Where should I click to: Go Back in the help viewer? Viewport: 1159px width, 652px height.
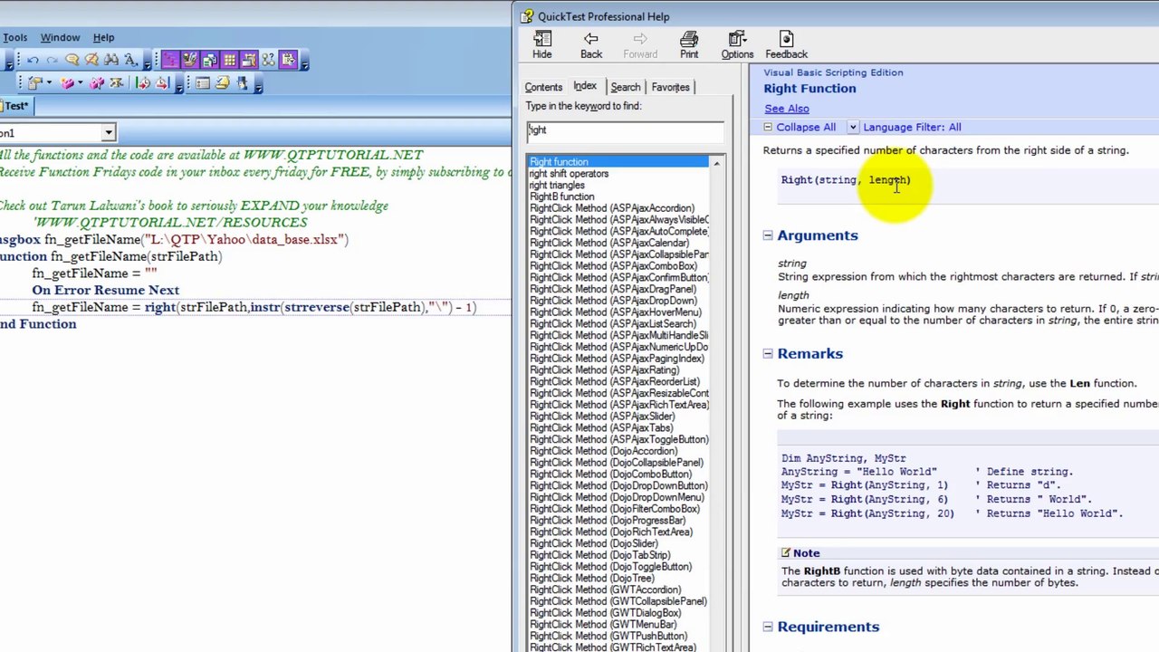pos(591,45)
